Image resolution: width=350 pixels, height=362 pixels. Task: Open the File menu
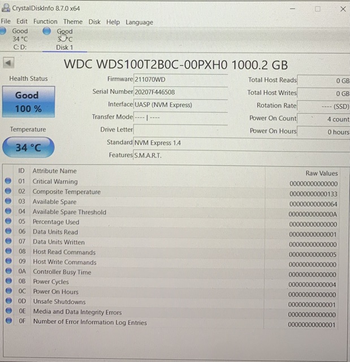coord(6,21)
